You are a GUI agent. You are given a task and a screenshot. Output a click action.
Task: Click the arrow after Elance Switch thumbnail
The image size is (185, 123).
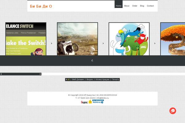pos(51,43)
